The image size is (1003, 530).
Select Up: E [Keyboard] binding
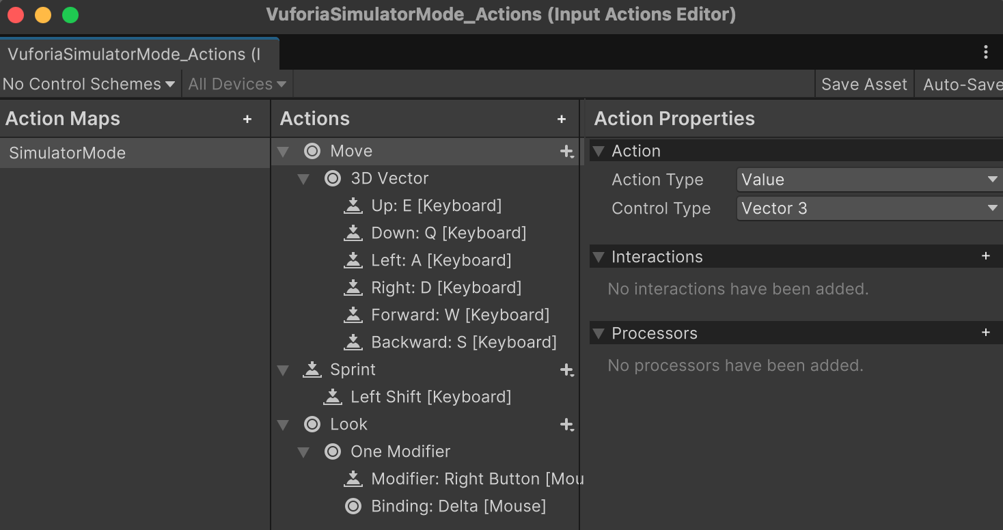[x=425, y=206]
